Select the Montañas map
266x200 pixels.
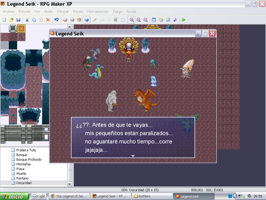(x=23, y=164)
